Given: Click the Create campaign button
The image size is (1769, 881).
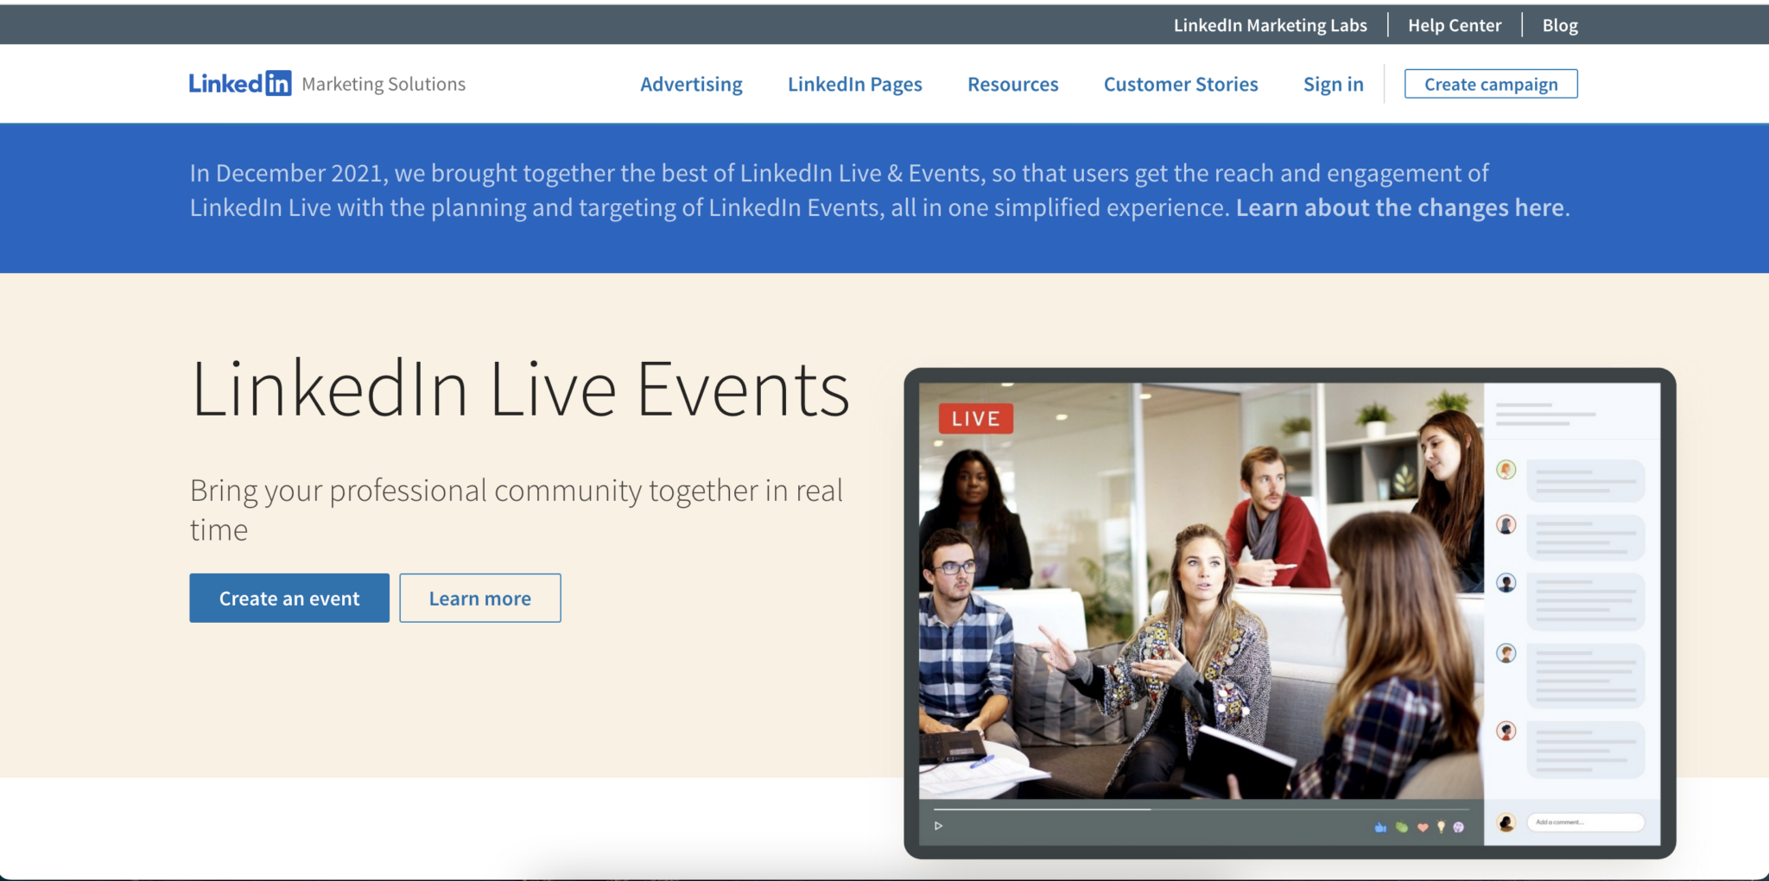Looking at the screenshot, I should (1491, 84).
